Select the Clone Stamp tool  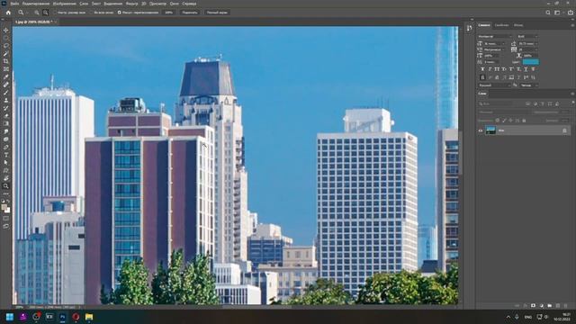tap(6, 100)
